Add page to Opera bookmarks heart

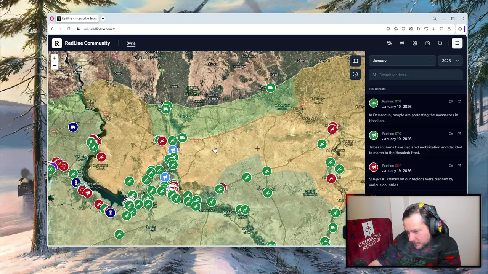tap(426, 29)
